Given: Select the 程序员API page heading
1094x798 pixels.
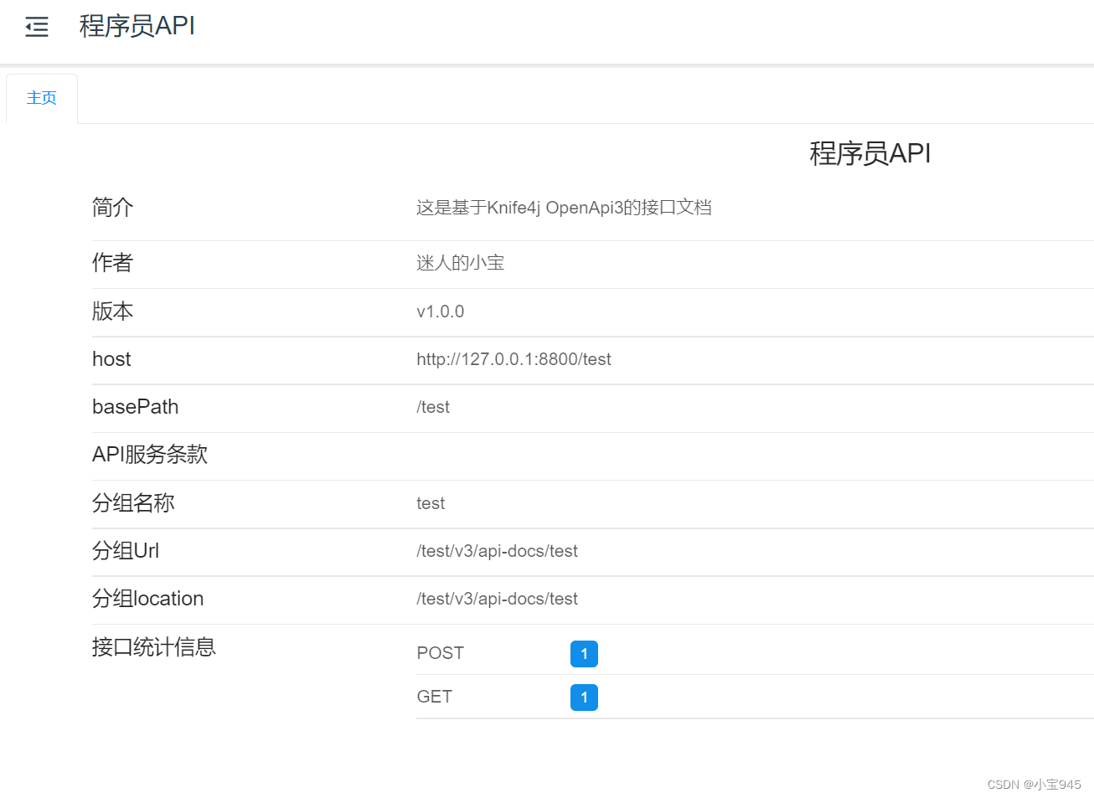Looking at the screenshot, I should (x=870, y=153).
